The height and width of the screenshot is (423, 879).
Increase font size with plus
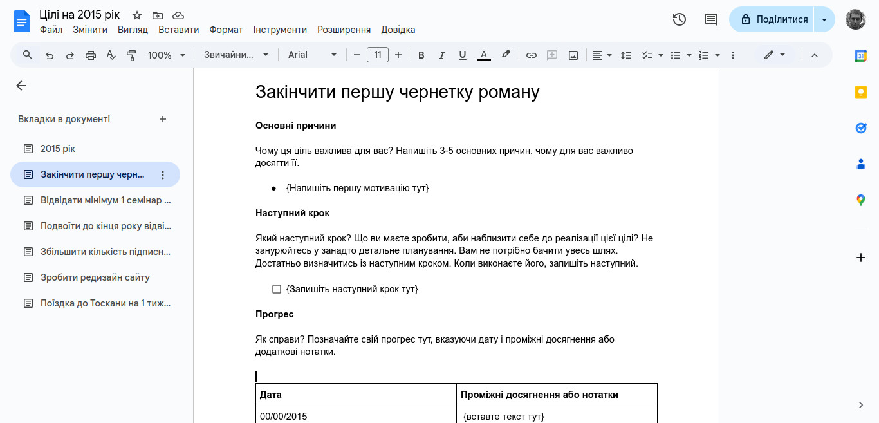[398, 55]
